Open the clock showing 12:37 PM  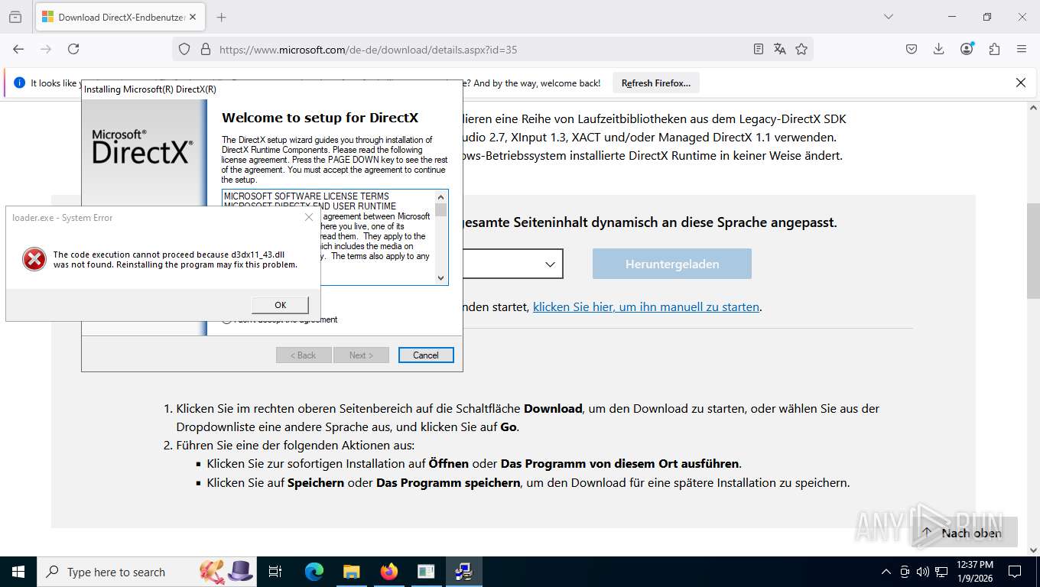975,572
